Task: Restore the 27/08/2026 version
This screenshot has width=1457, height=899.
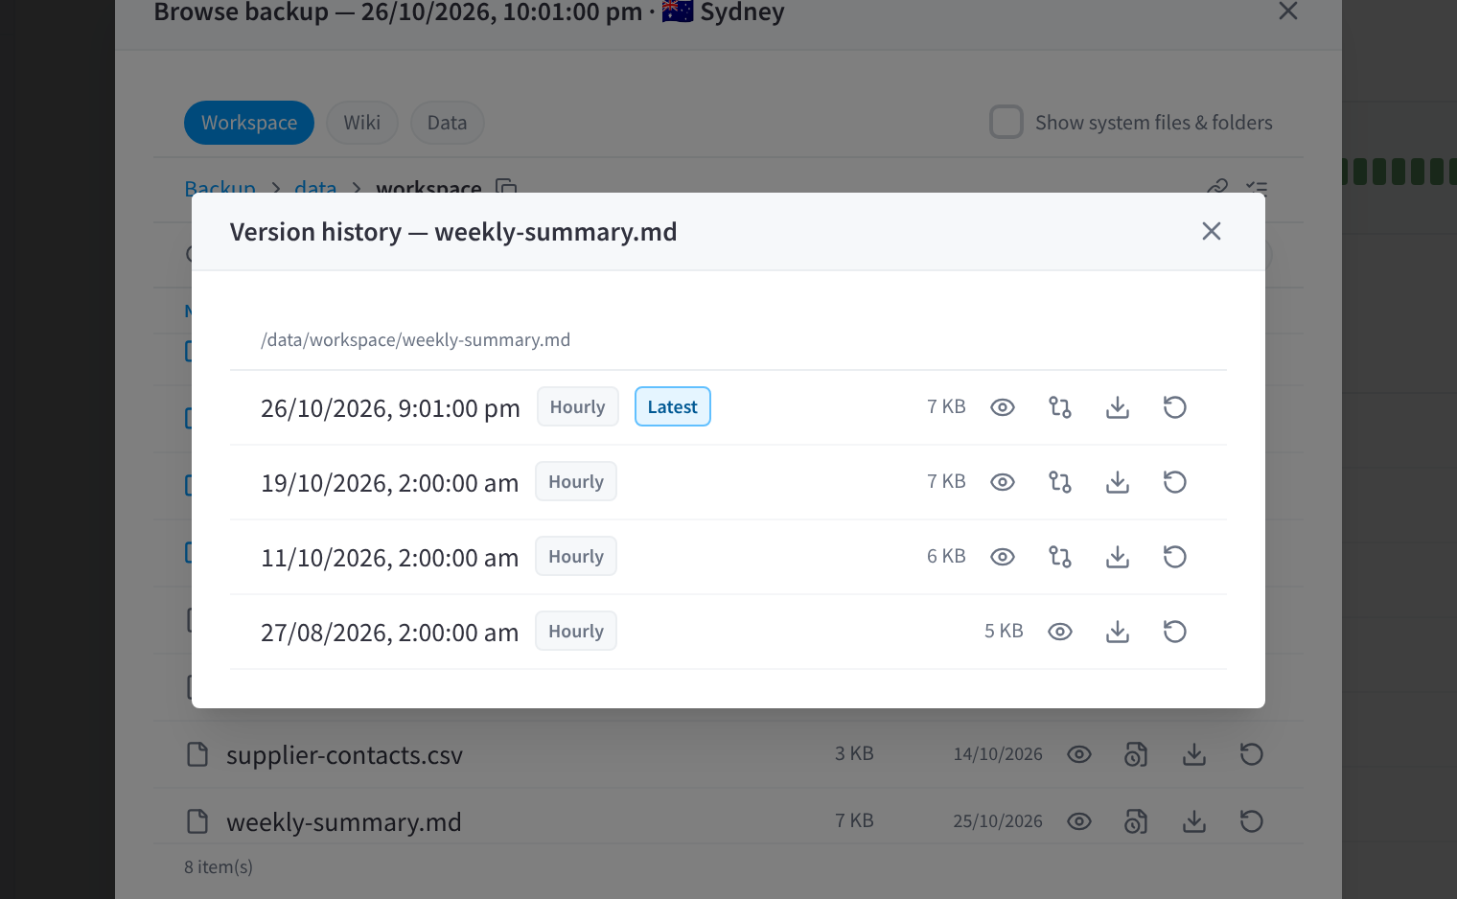Action: pyautogui.click(x=1175, y=632)
